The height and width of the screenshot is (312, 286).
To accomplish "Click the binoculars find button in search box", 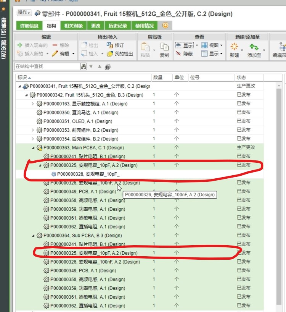I will pos(84,66).
